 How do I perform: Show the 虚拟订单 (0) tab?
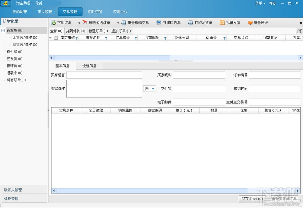point(121,31)
